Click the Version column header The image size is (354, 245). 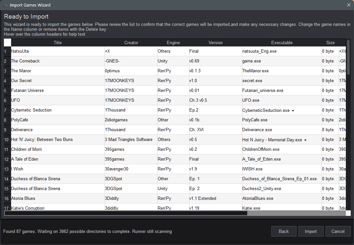[216, 43]
